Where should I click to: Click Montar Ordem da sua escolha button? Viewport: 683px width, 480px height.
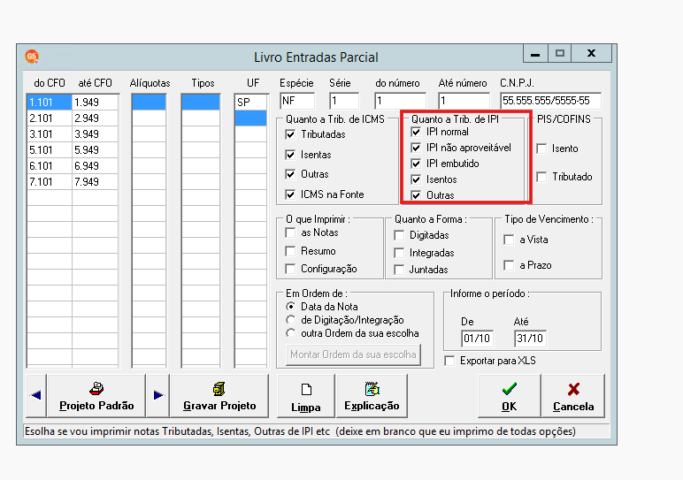(x=353, y=354)
